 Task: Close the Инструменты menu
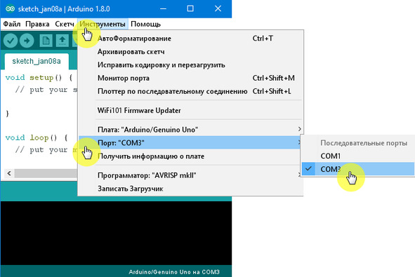[103, 24]
